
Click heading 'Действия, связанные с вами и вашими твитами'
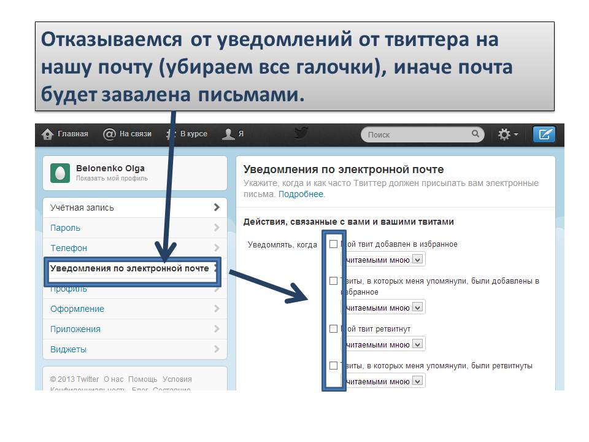coord(348,222)
